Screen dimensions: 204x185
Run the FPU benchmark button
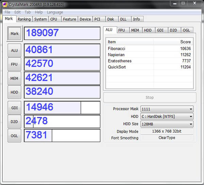coord(14,64)
